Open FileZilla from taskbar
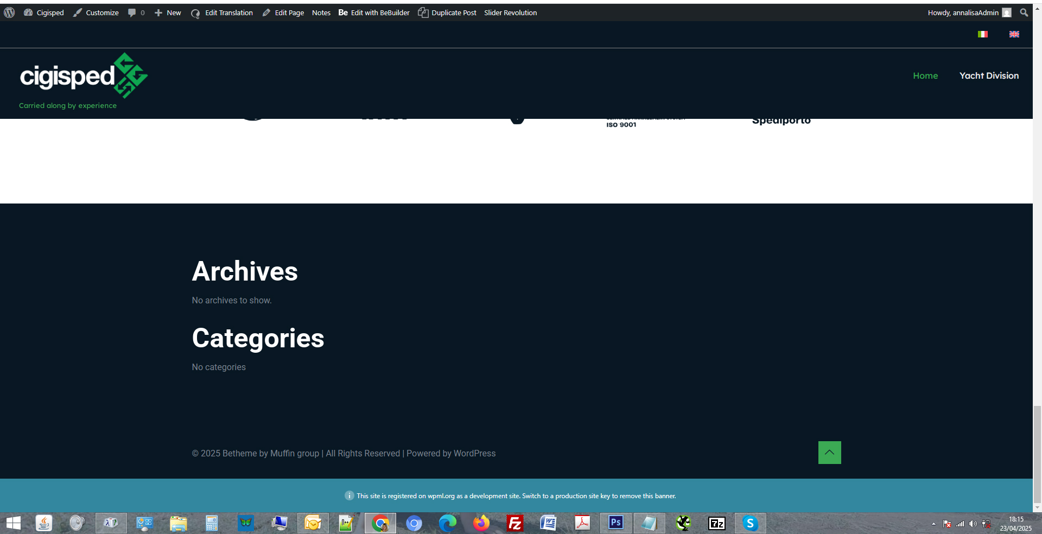Image resolution: width=1042 pixels, height=534 pixels. (x=514, y=523)
